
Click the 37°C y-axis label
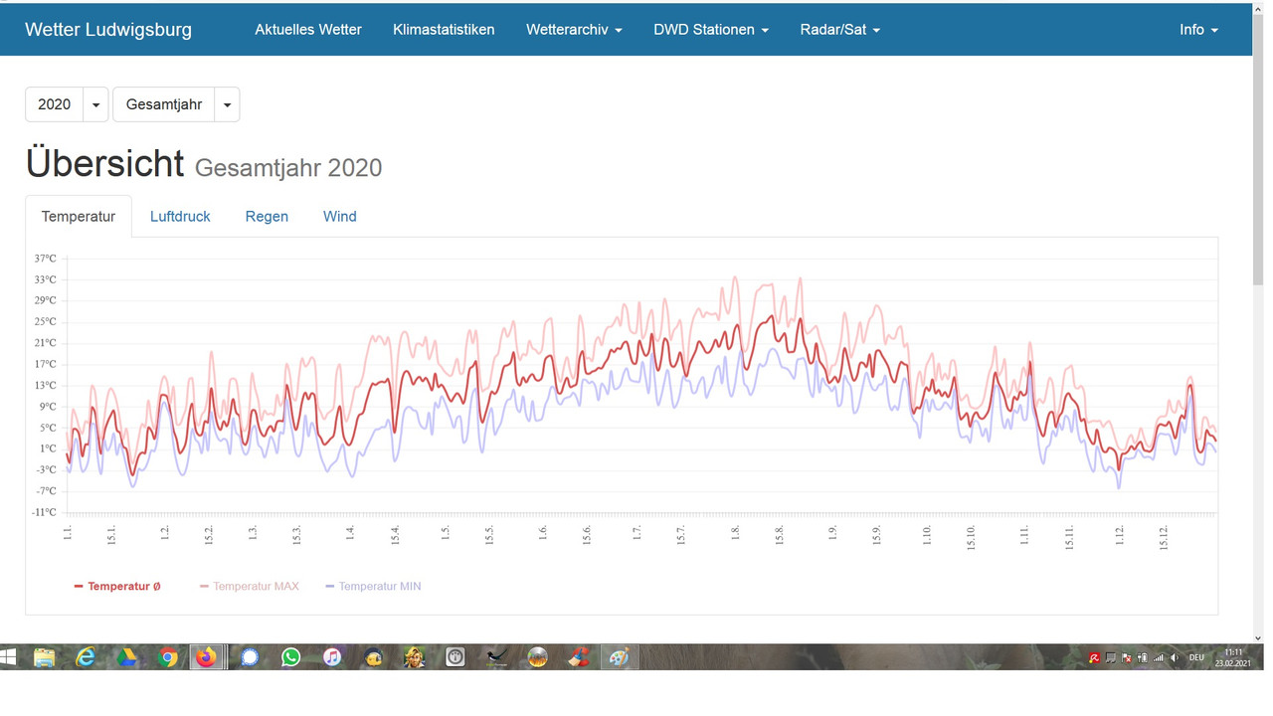(45, 259)
